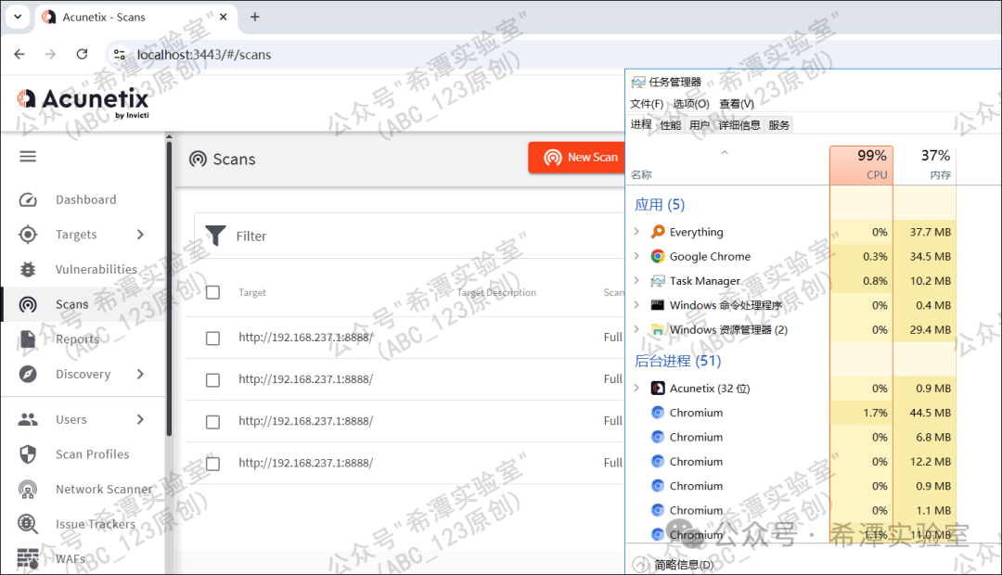1002x575 pixels.
Task: Click the WAFs firewall icon
Action: (x=28, y=558)
